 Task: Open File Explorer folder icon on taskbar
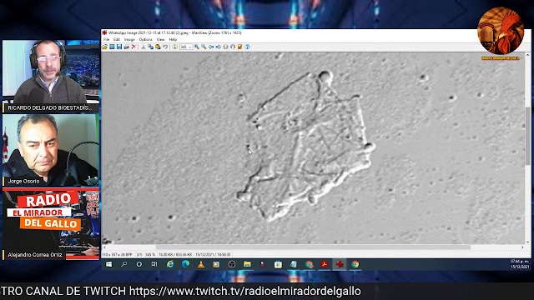click(247, 264)
